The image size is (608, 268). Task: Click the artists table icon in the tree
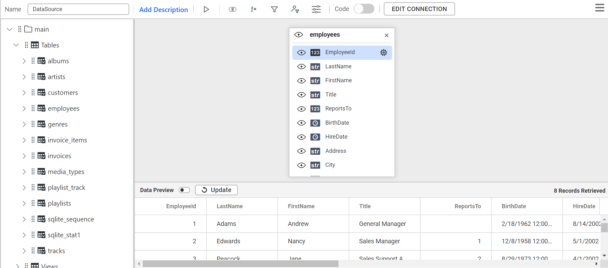tap(41, 77)
